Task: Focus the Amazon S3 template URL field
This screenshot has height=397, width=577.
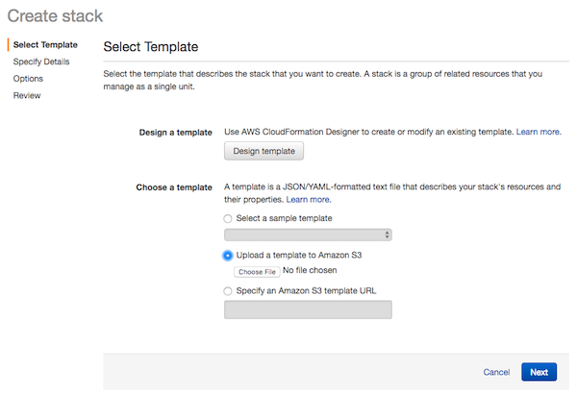Action: point(308,310)
